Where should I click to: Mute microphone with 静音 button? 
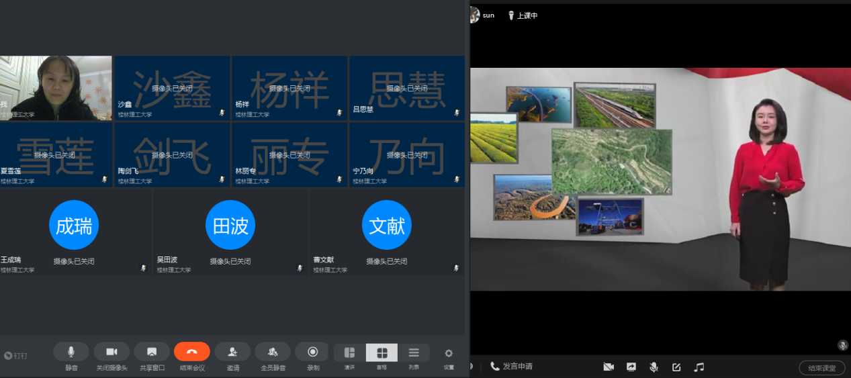click(x=71, y=352)
